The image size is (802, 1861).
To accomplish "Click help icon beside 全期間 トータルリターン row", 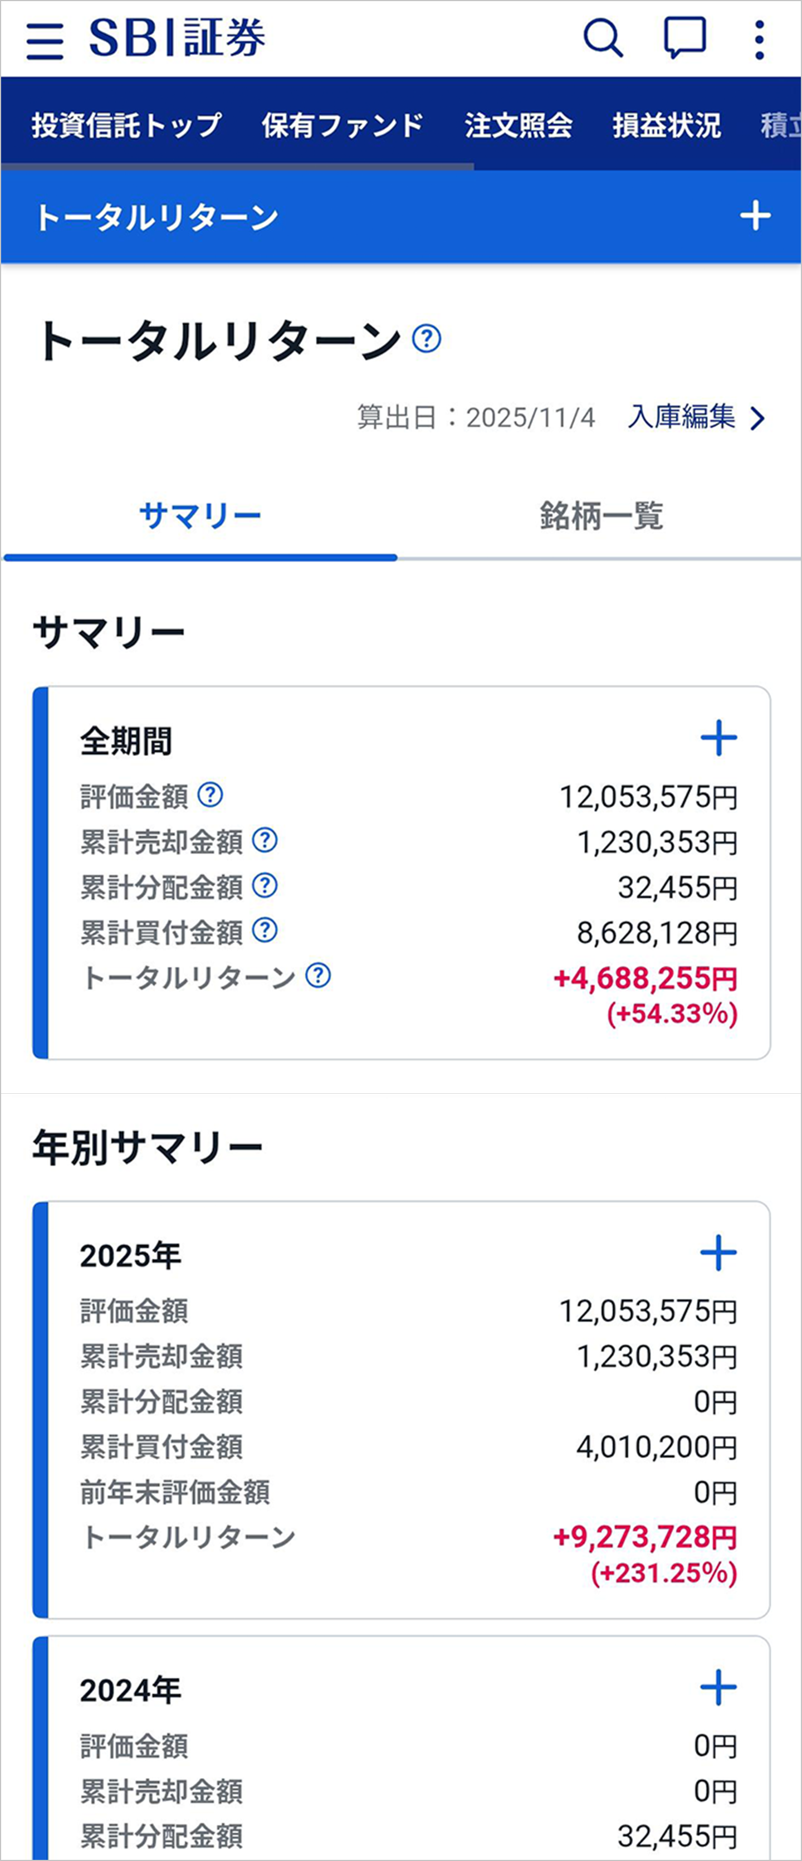I will coord(319,975).
